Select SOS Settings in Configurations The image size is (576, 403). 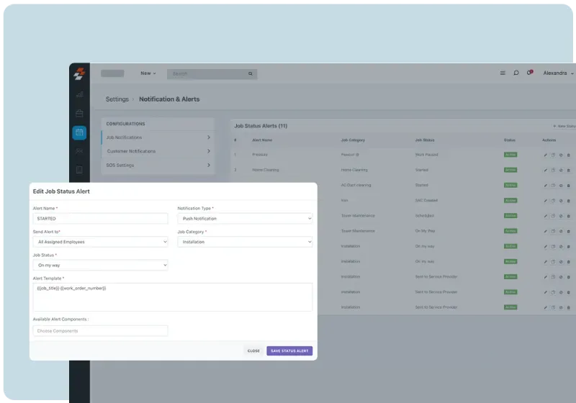point(158,166)
